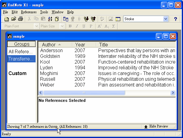Open the Stroke output style dropdown
The image size is (183, 138).
click(165, 19)
